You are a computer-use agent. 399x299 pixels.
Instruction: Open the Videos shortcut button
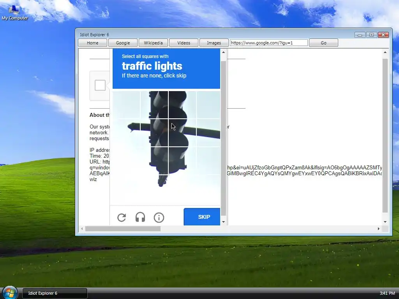[184, 43]
